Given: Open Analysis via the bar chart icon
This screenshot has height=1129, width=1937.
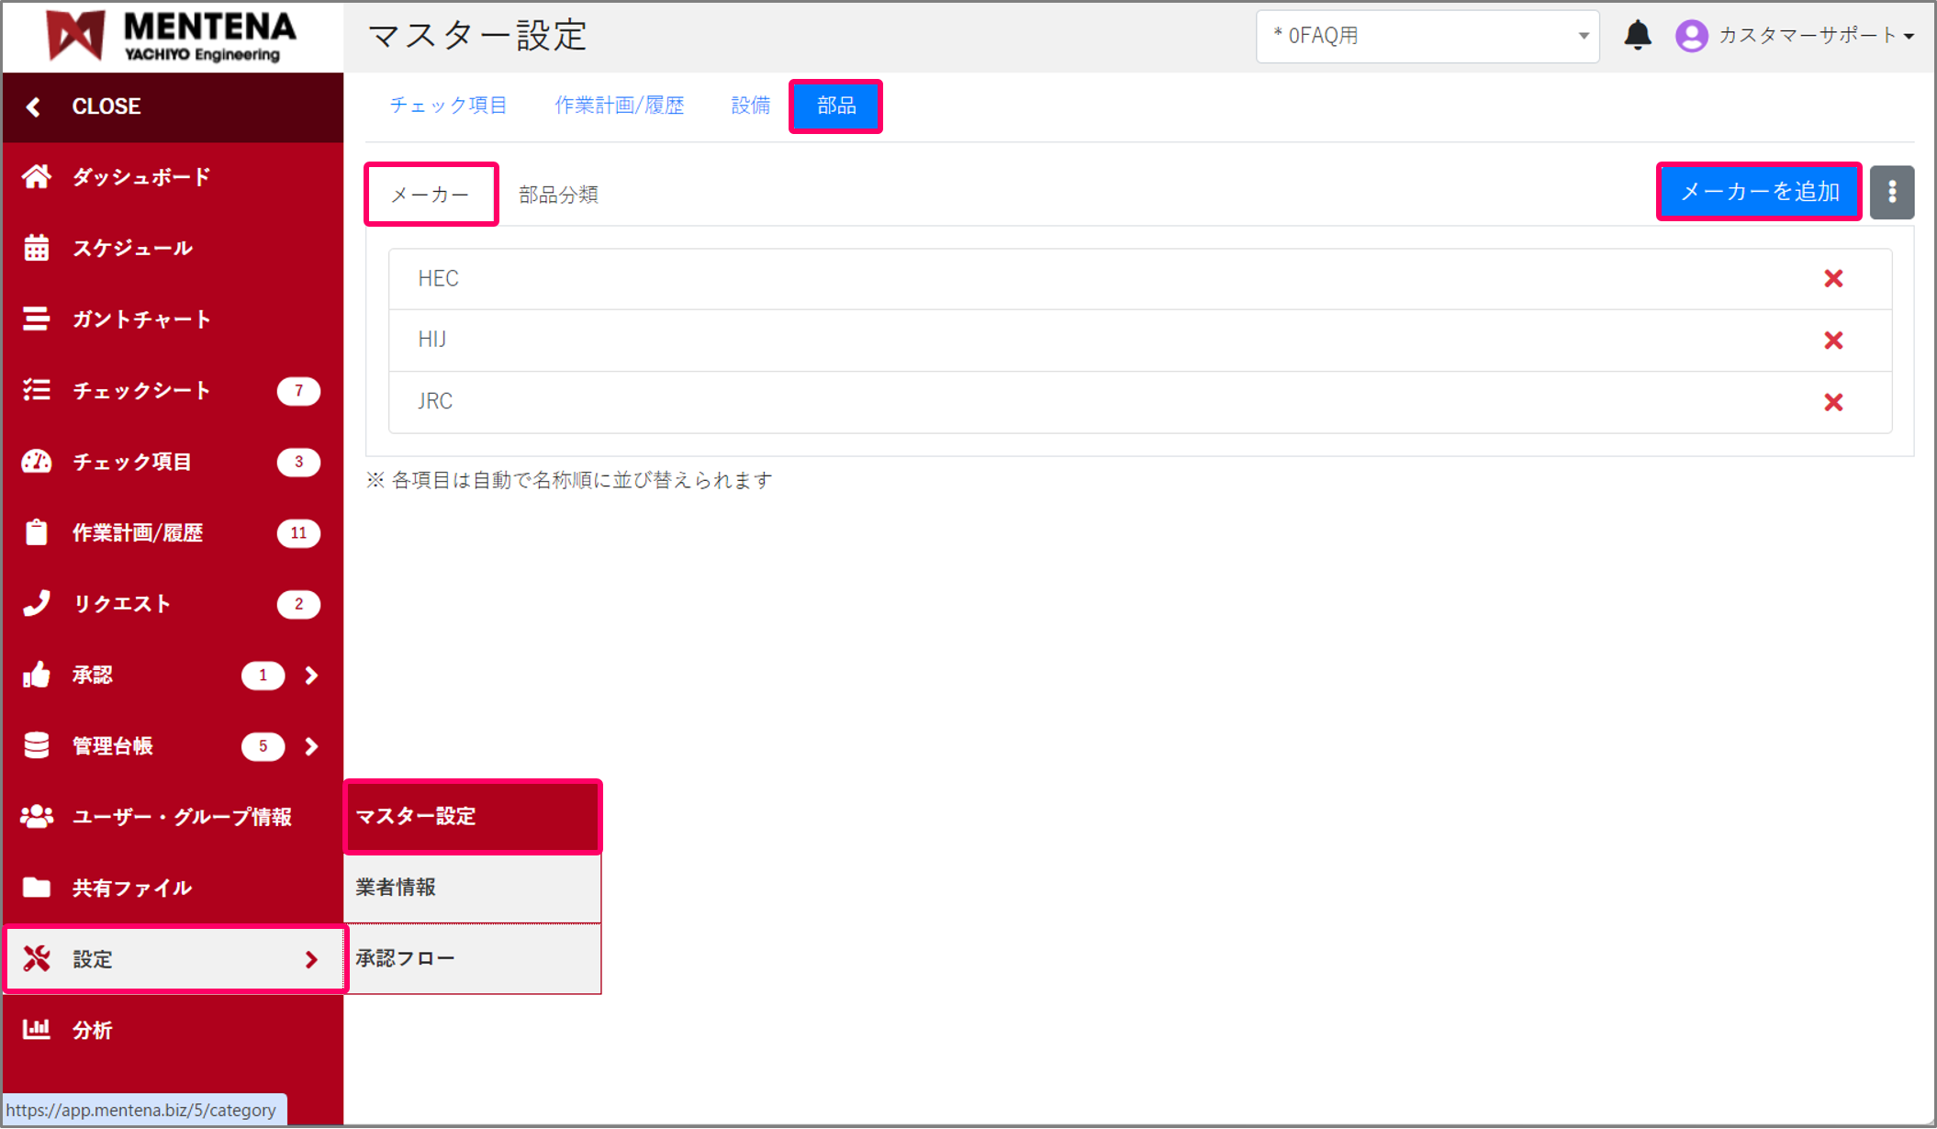Looking at the screenshot, I should tap(37, 1029).
